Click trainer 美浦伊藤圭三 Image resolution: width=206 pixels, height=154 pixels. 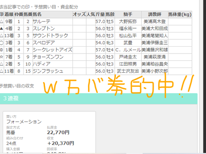[x=154, y=43]
